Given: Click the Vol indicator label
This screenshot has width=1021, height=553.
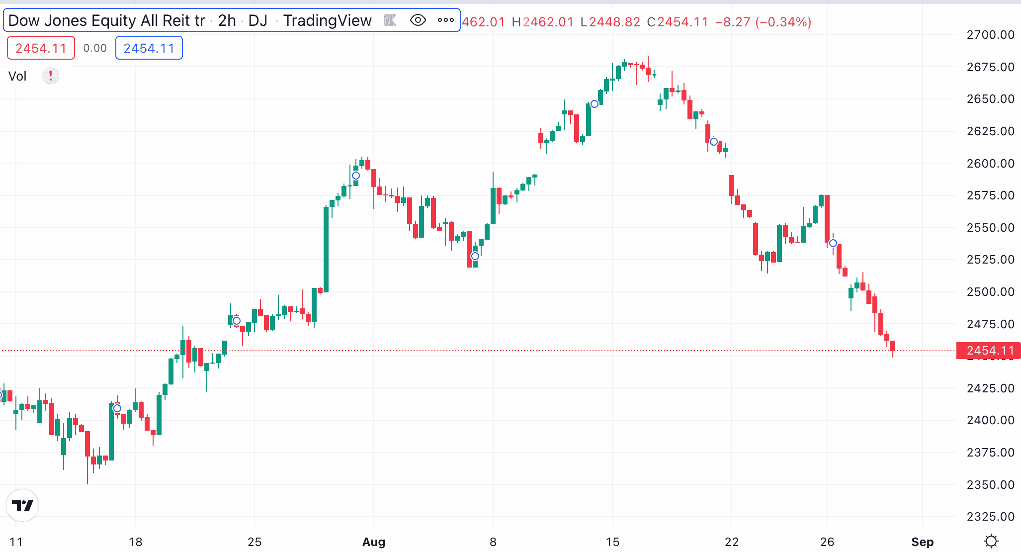Looking at the screenshot, I should [x=17, y=76].
